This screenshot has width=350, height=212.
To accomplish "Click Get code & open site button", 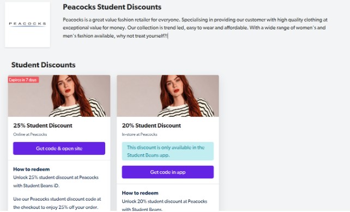I will click(59, 148).
